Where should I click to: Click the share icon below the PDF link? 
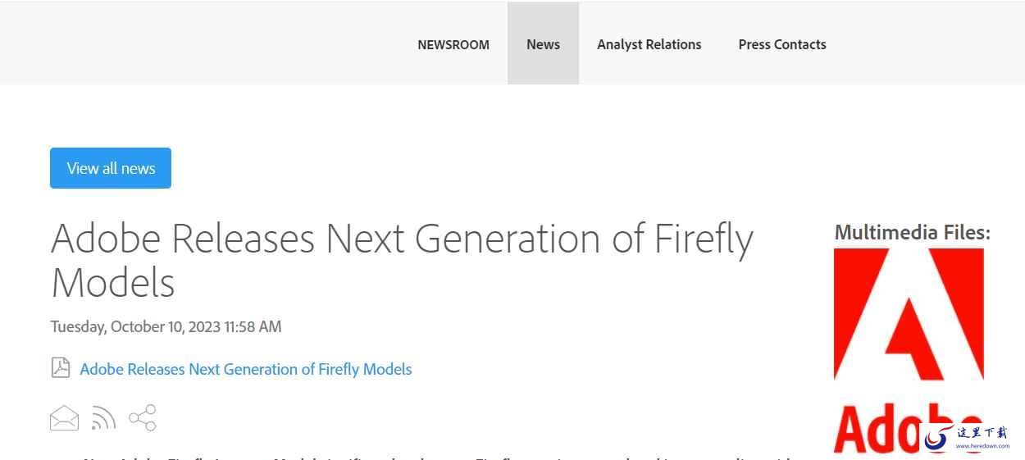click(x=143, y=417)
